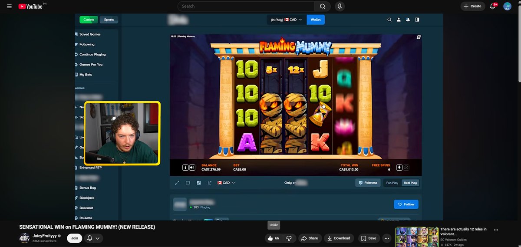Dislike the video with thumbs down
The width and height of the screenshot is (521, 247).
click(x=288, y=238)
